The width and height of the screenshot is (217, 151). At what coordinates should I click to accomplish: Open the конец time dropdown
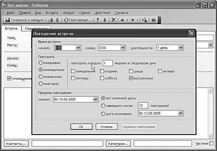(122, 48)
